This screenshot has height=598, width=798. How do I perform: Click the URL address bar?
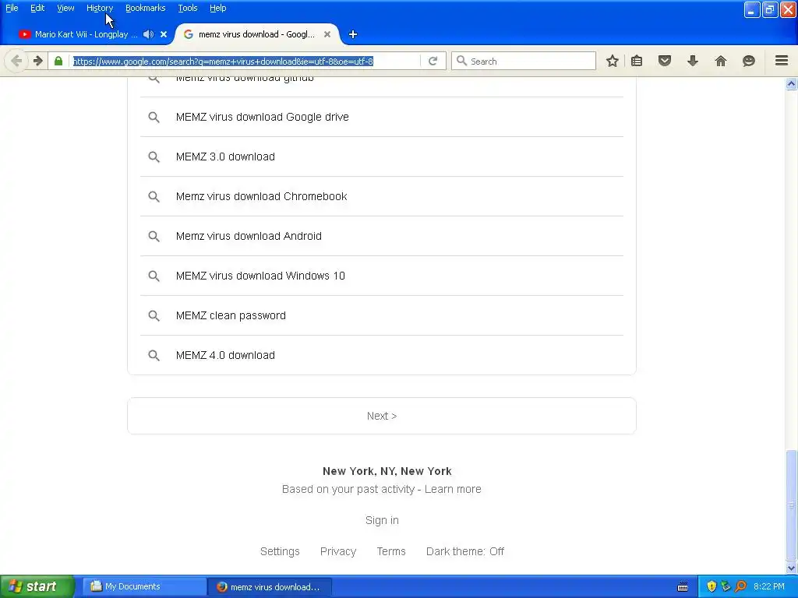pyautogui.click(x=244, y=61)
